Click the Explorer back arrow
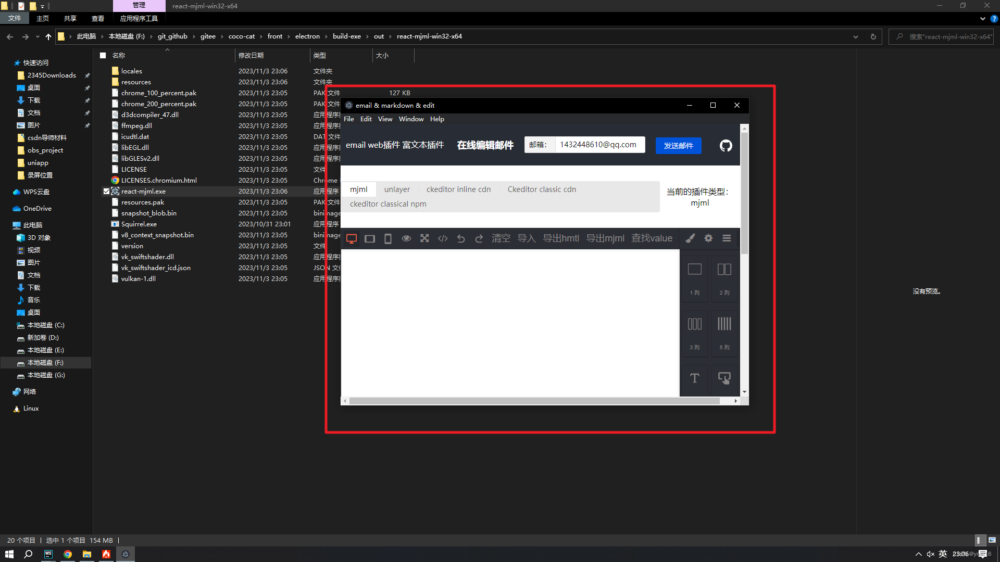 (10, 36)
